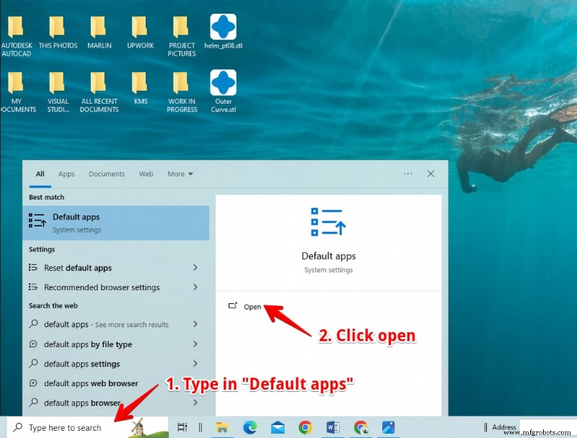Select Default apps best match result
Screen dimensions: 577x438
click(116, 223)
